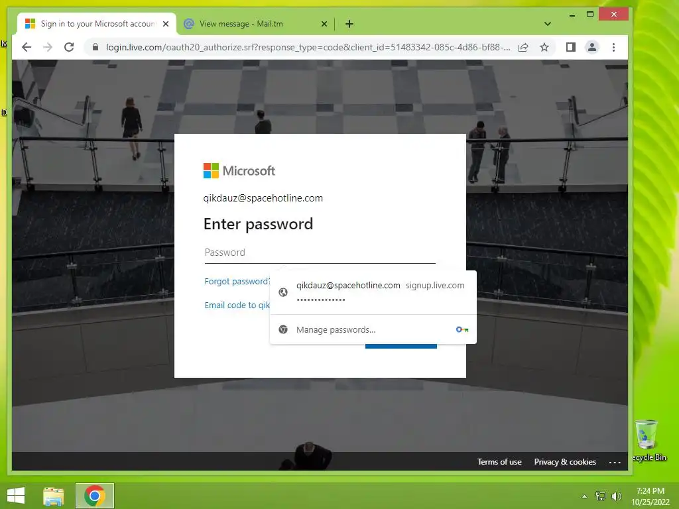Share this page using the share icon
This screenshot has height=509, width=679.
pyautogui.click(x=523, y=47)
